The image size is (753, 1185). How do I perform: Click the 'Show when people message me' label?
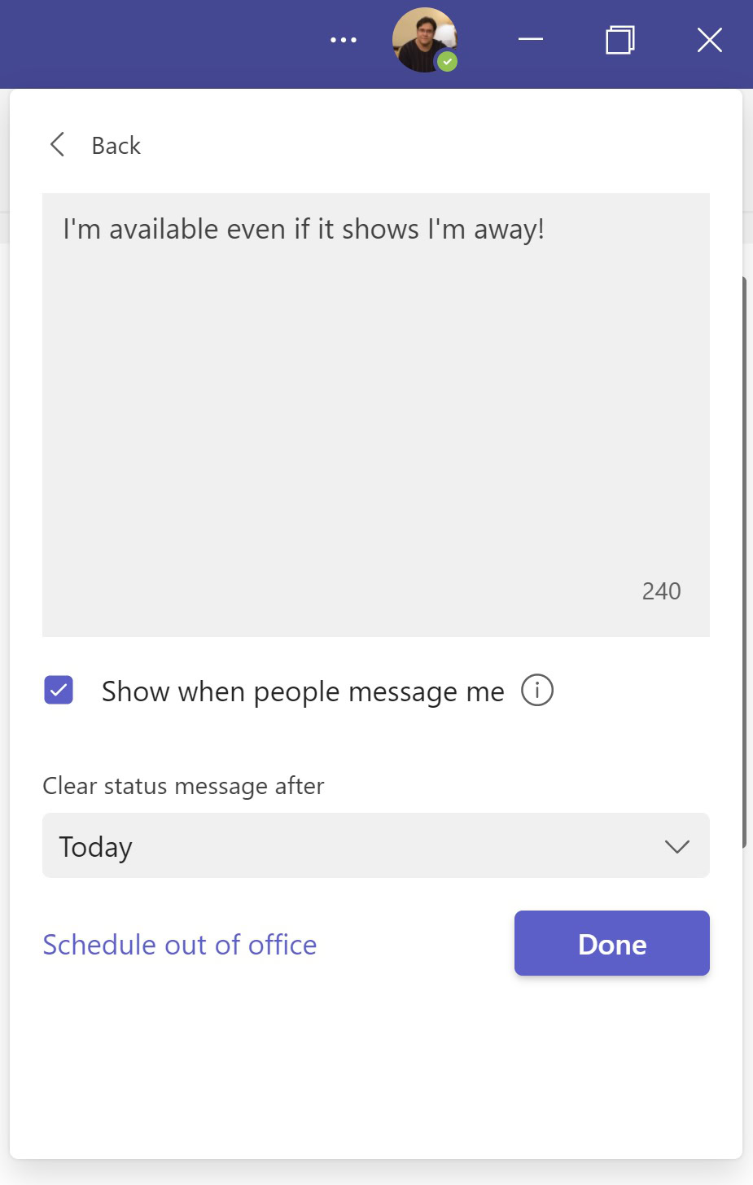(x=303, y=691)
